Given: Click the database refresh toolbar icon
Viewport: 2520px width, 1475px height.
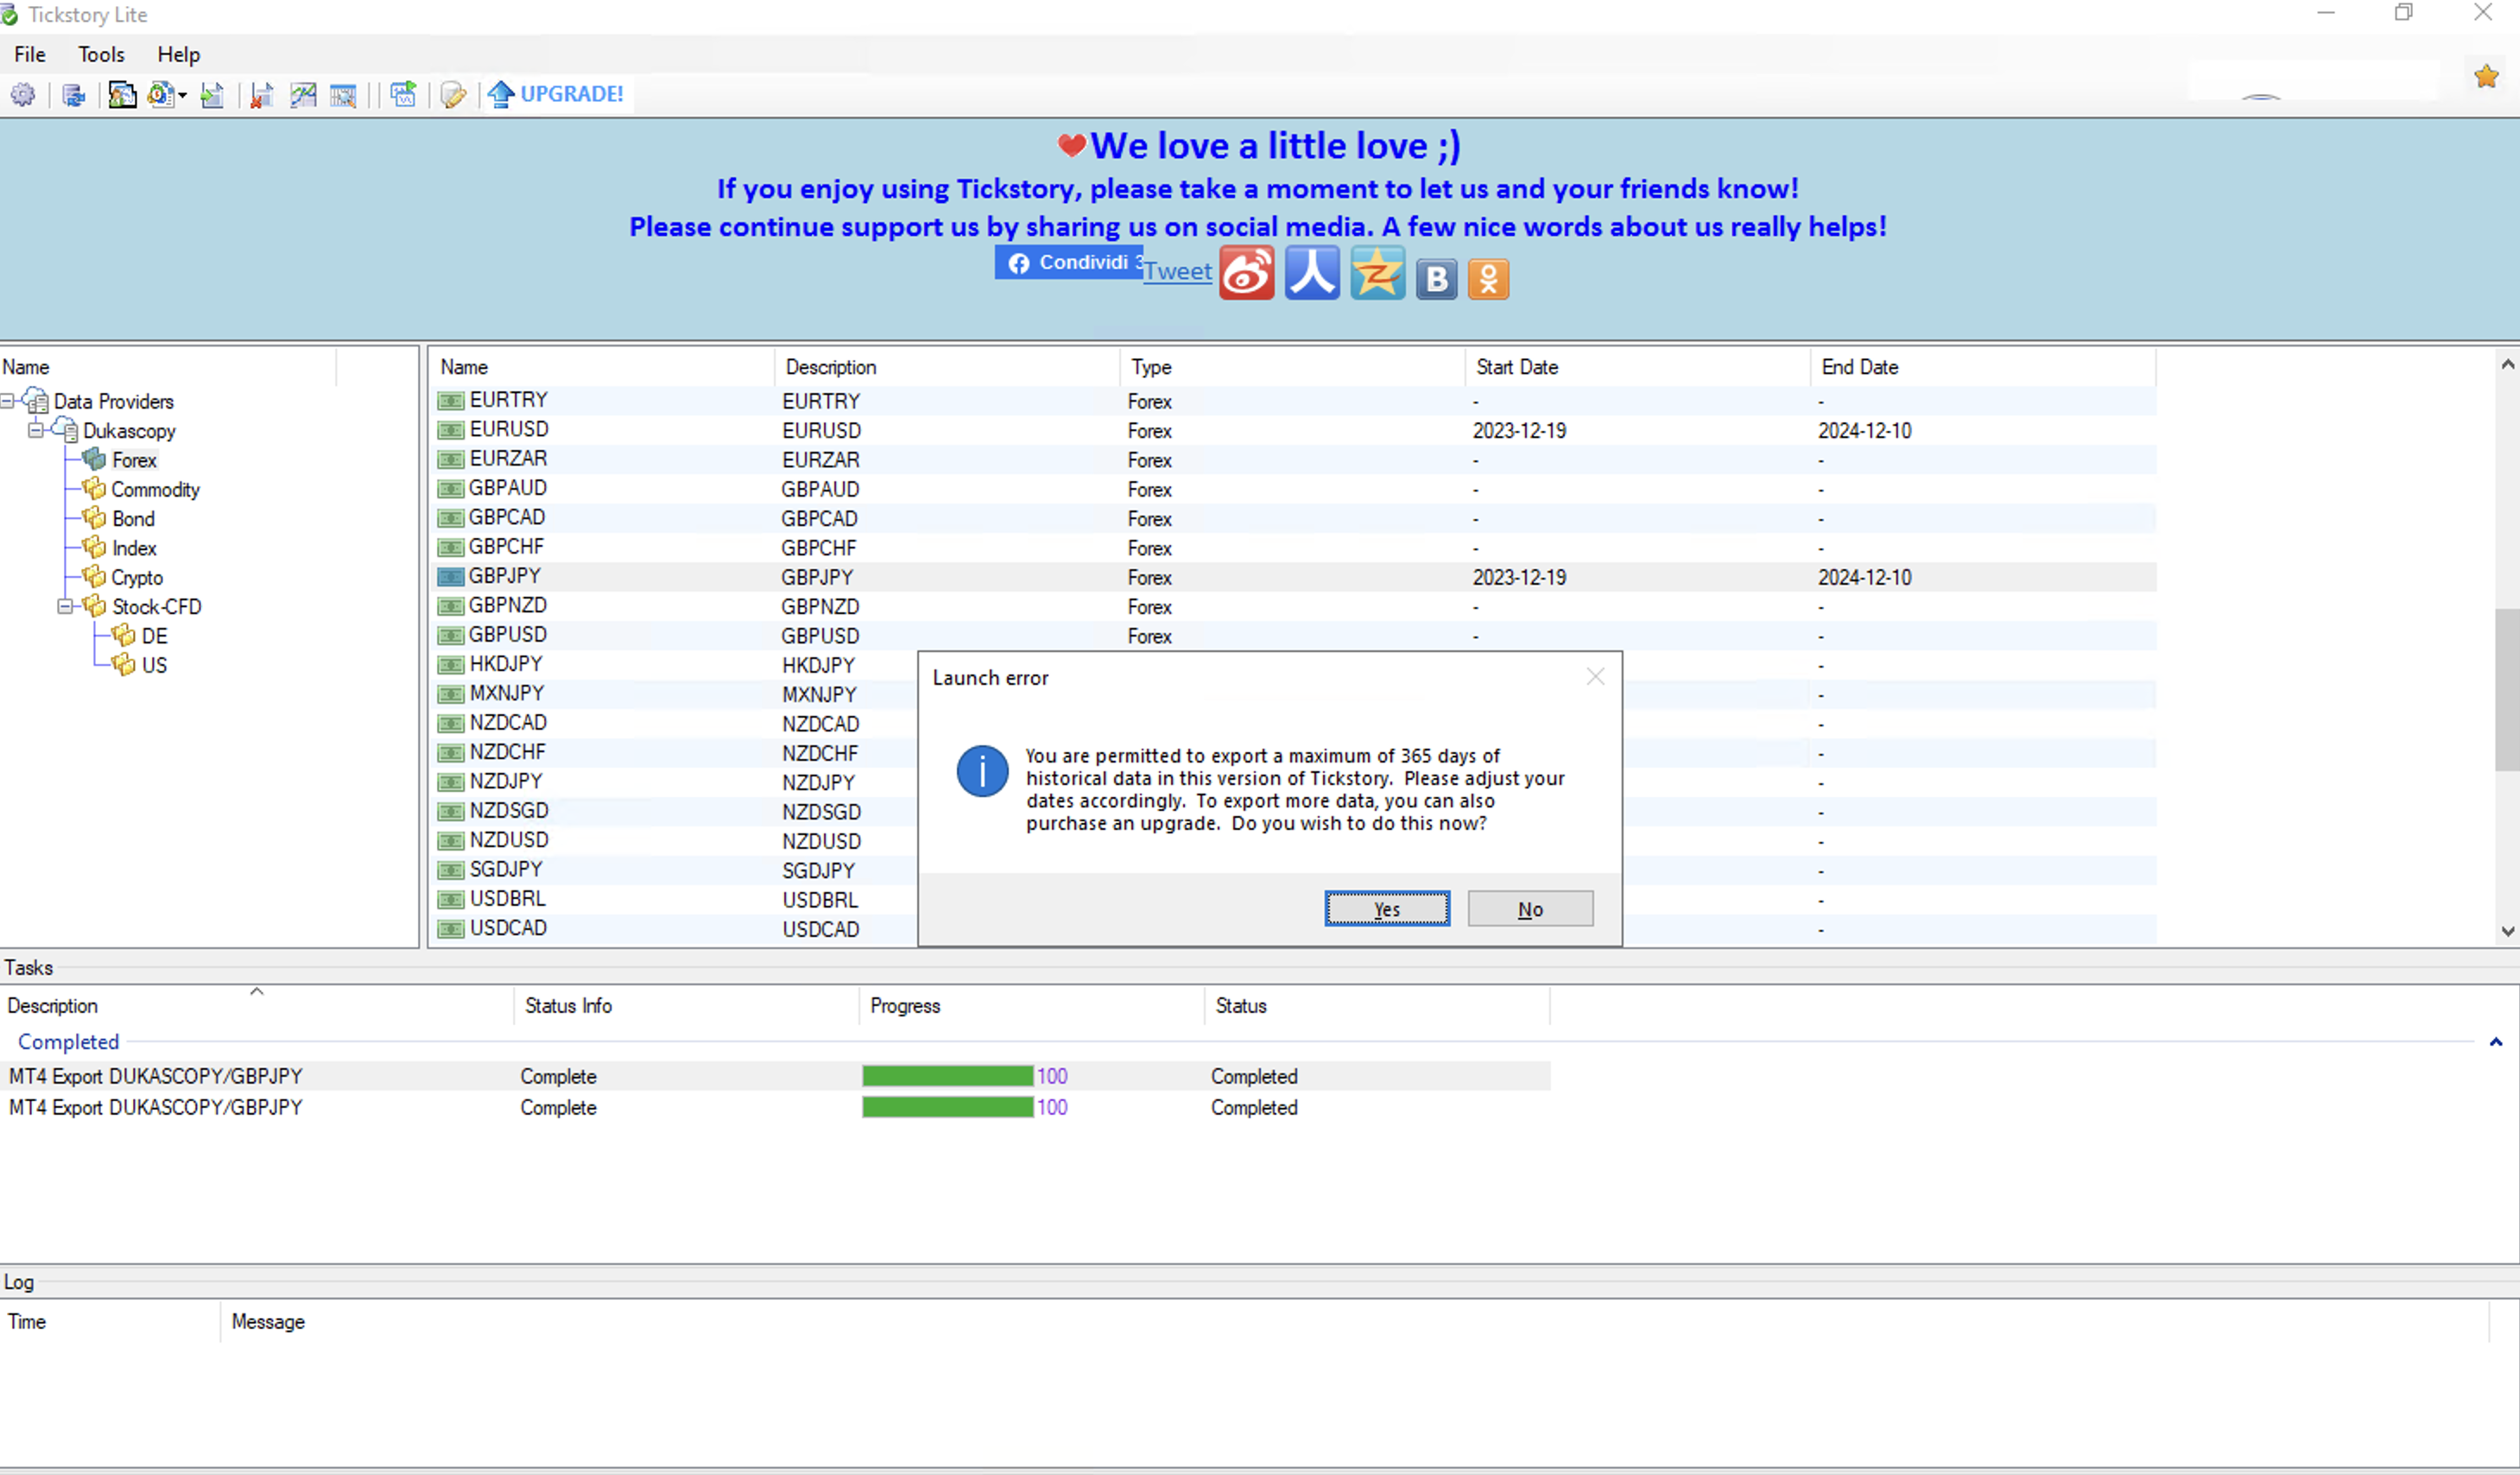Looking at the screenshot, I should pos(73,95).
